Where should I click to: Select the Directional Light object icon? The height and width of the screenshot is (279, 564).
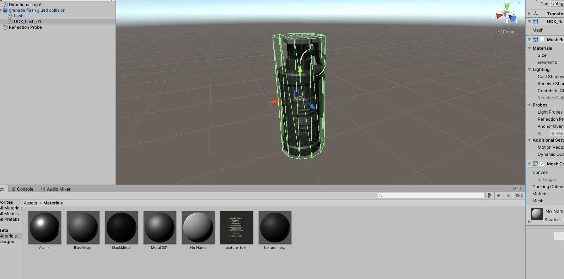[5, 5]
